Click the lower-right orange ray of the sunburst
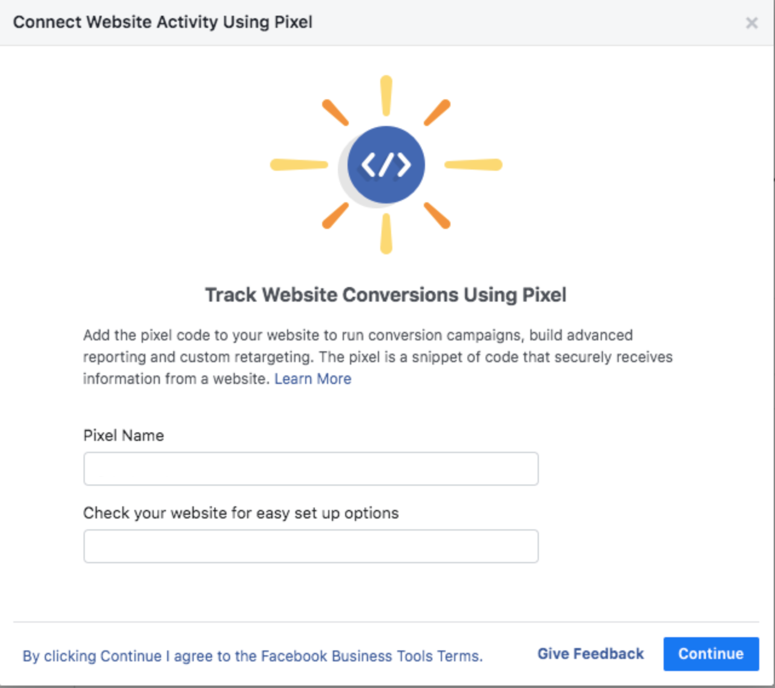 (x=437, y=216)
